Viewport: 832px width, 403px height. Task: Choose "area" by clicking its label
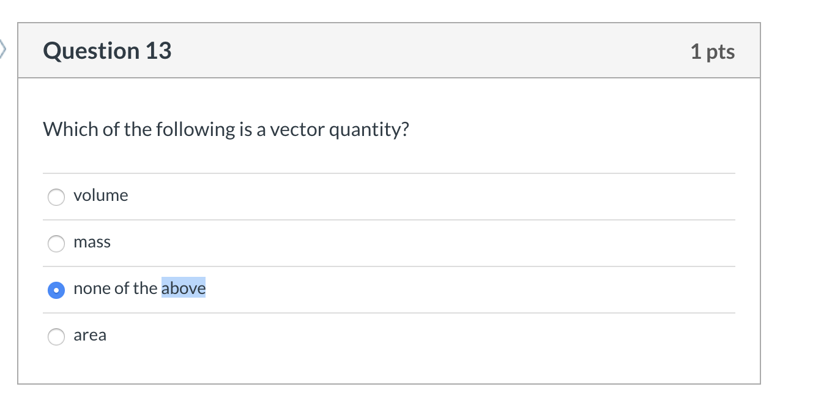(x=90, y=335)
